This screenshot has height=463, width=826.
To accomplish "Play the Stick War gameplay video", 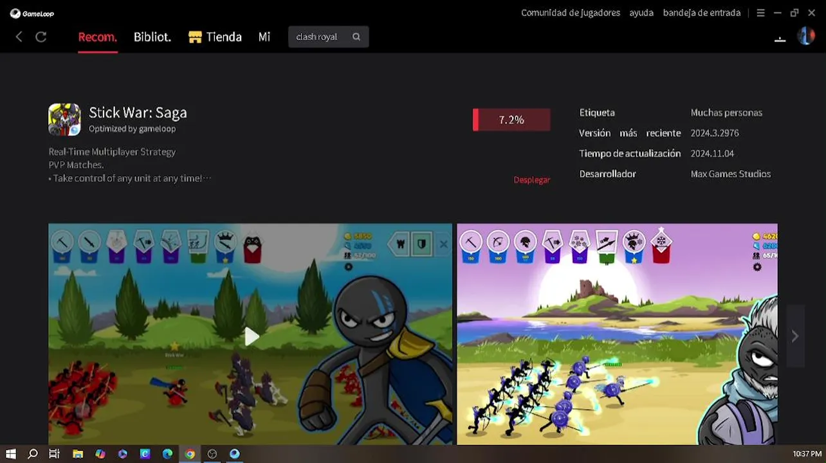I will (252, 336).
